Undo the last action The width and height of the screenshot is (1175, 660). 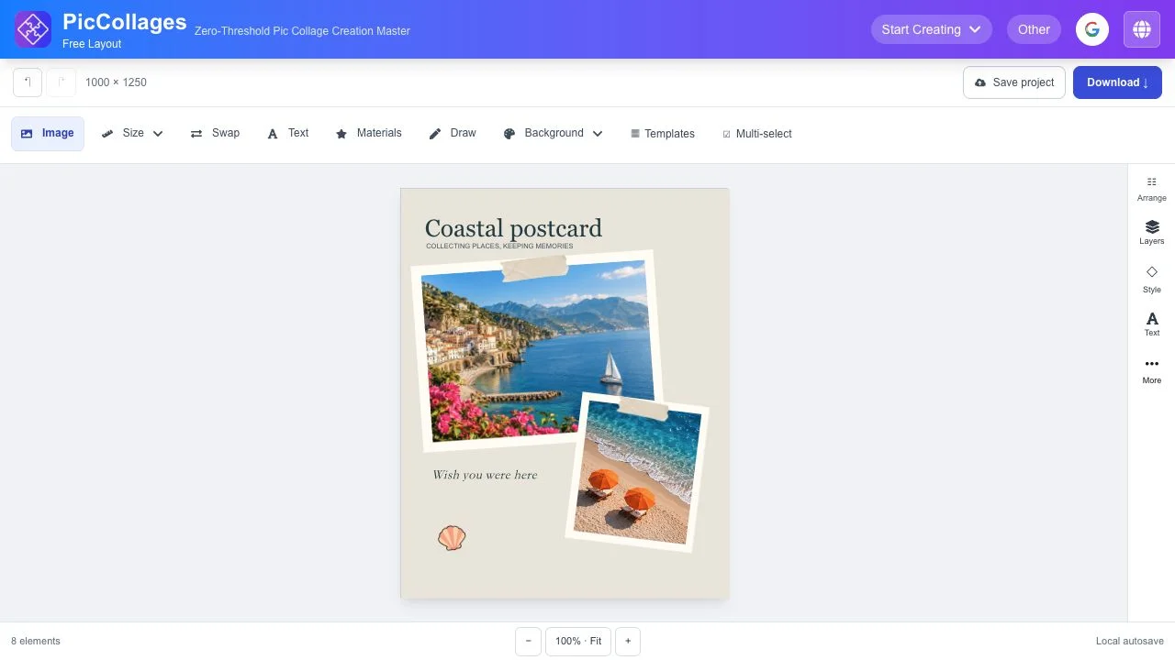coord(28,82)
